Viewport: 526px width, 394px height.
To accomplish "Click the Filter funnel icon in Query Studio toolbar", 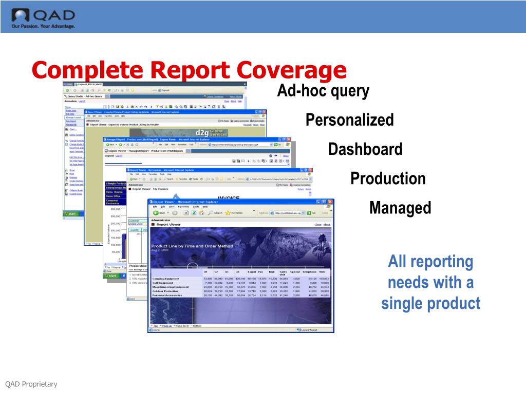I will tap(157, 107).
